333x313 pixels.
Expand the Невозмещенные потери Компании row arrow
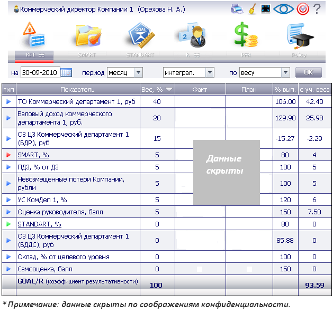click(x=8, y=183)
